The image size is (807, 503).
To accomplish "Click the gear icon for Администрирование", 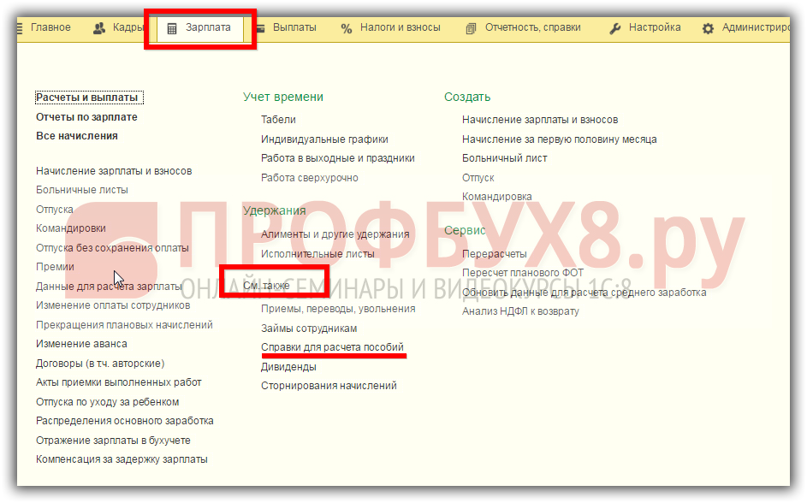I will click(x=708, y=28).
